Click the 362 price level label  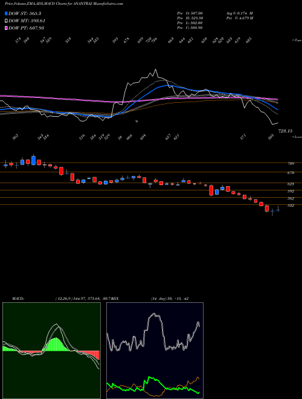coord(291,198)
